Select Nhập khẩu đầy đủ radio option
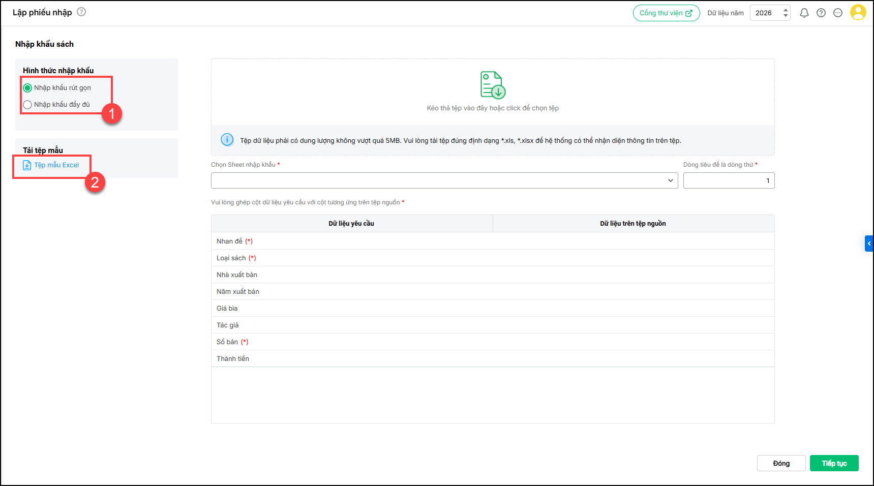This screenshot has height=486, width=874. click(x=28, y=105)
